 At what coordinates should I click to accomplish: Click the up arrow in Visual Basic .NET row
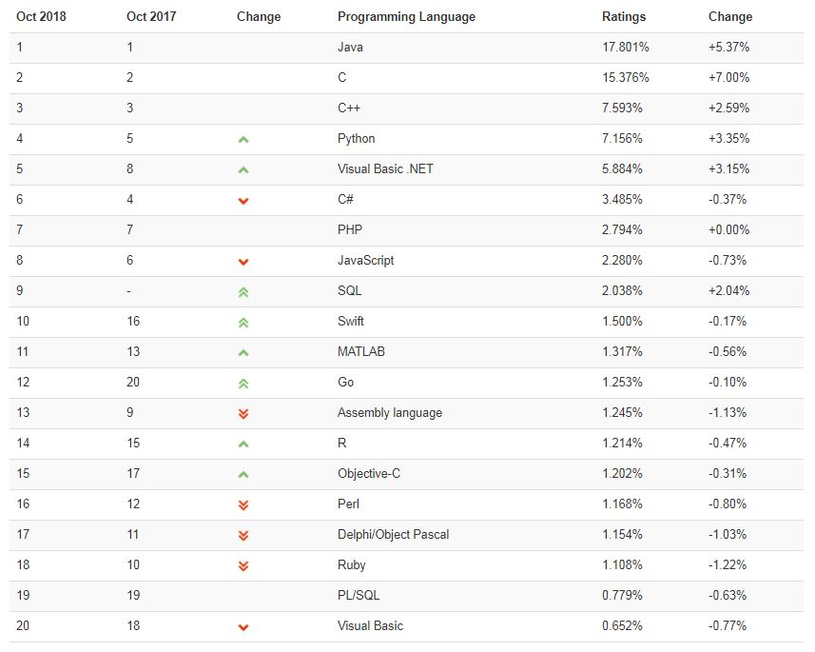coord(243,169)
